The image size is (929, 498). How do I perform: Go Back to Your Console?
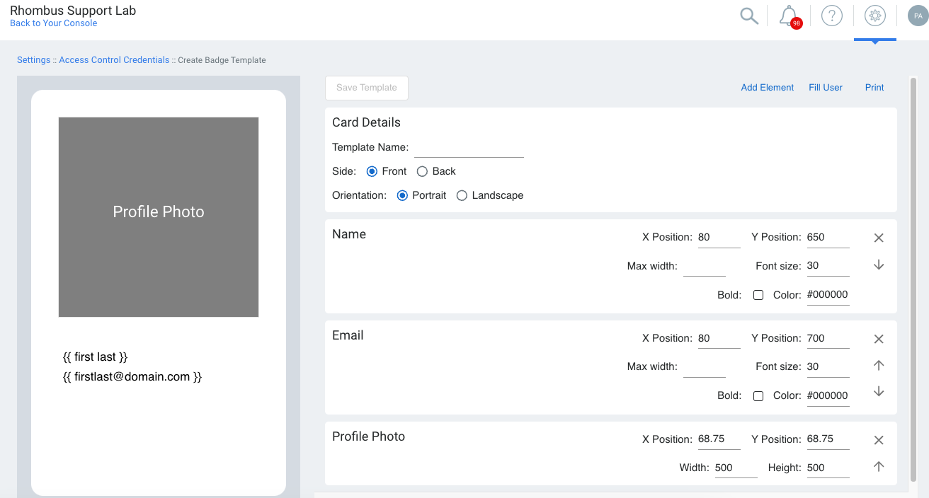(x=53, y=23)
